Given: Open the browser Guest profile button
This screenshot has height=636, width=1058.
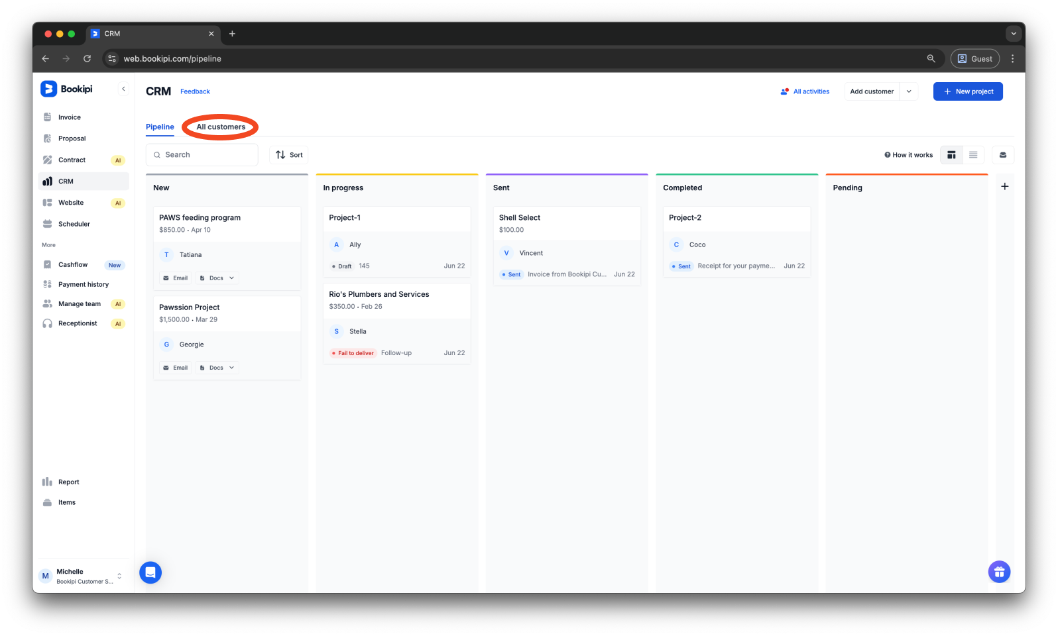Looking at the screenshot, I should pyautogui.click(x=975, y=59).
